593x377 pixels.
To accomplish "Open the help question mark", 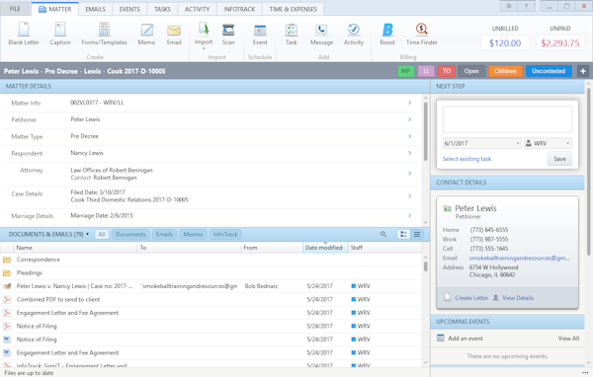I will point(526,6).
